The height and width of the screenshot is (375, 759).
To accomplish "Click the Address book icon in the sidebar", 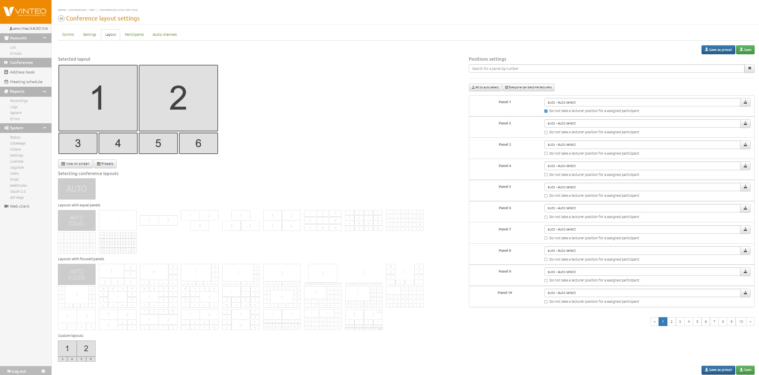I will coord(6,72).
